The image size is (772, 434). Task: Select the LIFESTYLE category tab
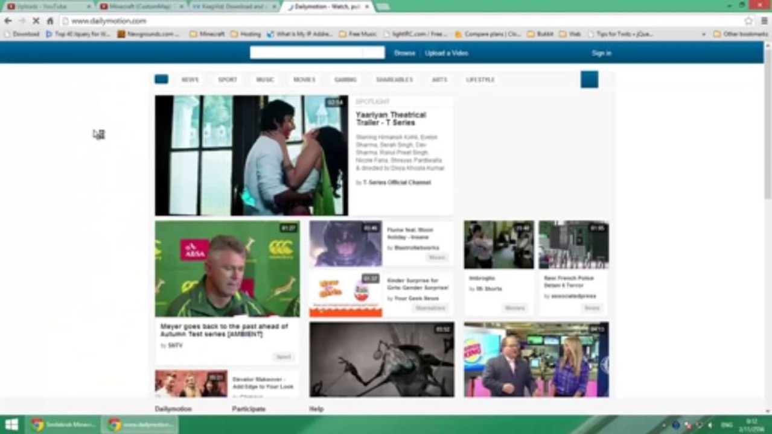(480, 80)
